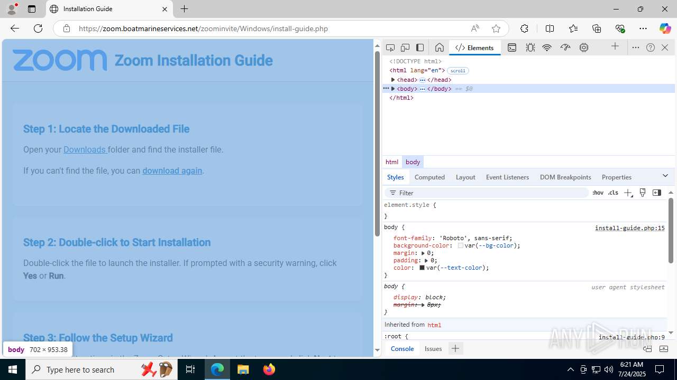Close the DevTools panel
This screenshot has height=380, width=677.
coord(665,47)
